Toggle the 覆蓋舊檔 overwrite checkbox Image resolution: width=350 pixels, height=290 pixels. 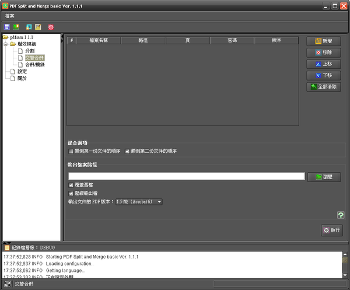point(71,185)
